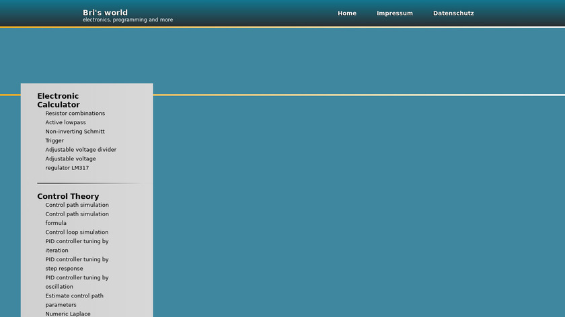This screenshot has width=565, height=317.
Task: Open Adjustable voltage regulator LM317 link
Action: coord(71,163)
